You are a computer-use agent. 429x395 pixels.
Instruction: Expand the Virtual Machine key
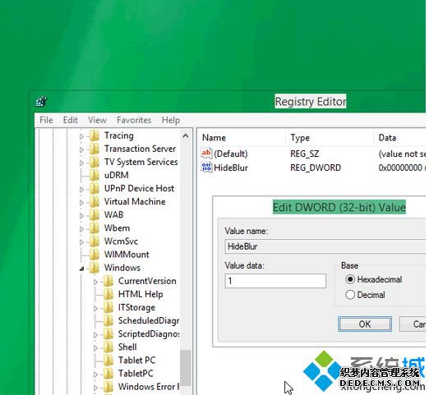(81, 202)
